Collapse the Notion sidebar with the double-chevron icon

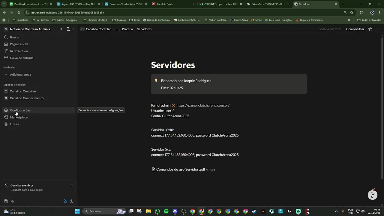[x=61, y=29]
